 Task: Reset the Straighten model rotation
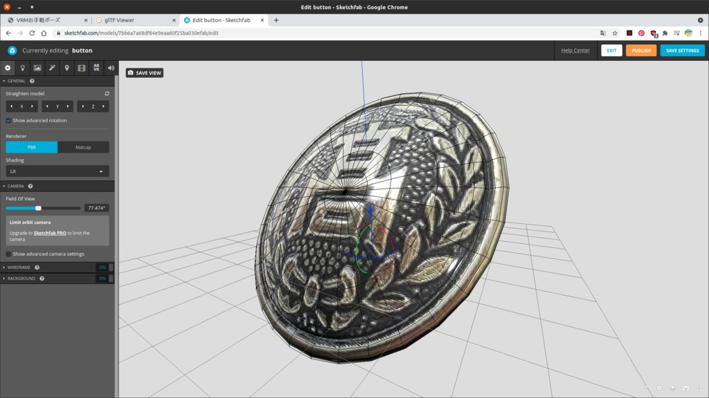point(107,93)
